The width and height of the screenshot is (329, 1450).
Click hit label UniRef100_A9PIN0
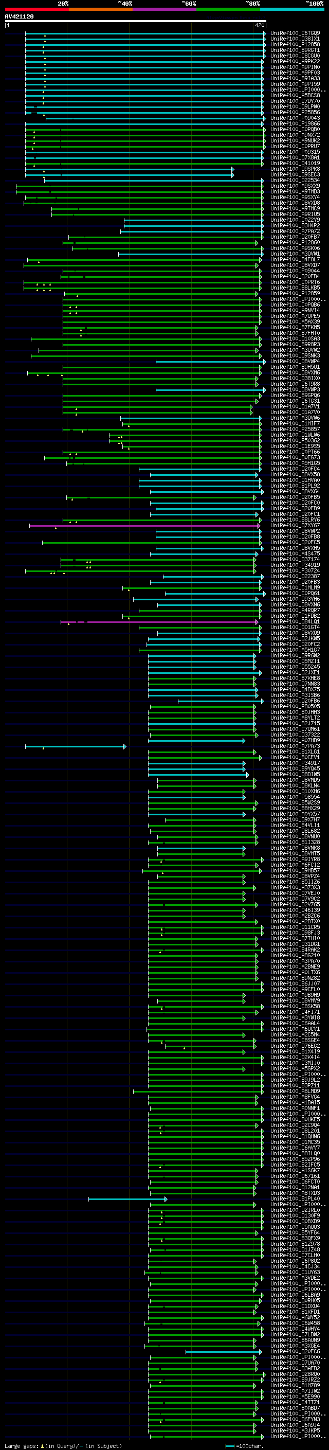[295, 67]
